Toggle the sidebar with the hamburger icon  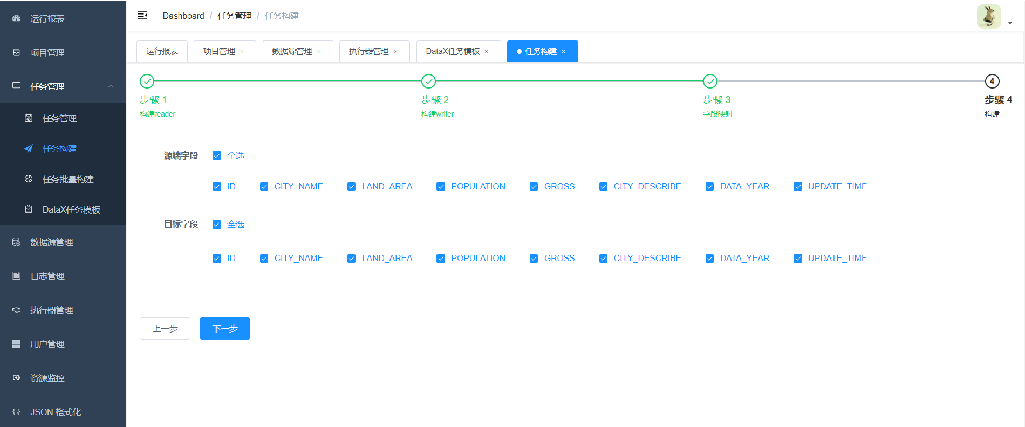click(142, 16)
